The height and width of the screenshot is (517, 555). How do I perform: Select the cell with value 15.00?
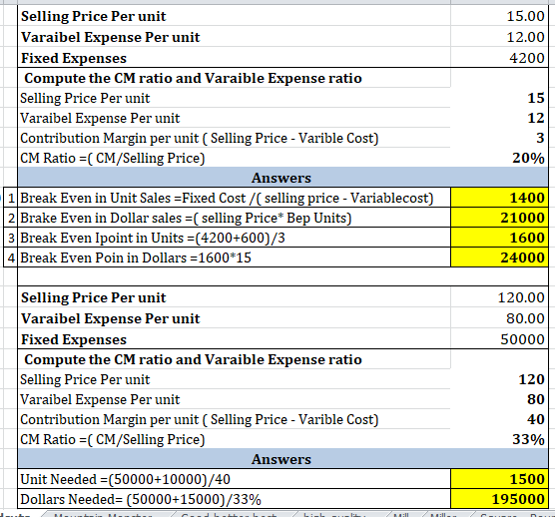click(x=499, y=16)
